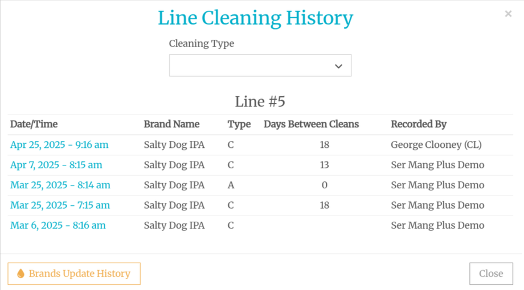Open the Cleaning Type dropdown
Image resolution: width=524 pixels, height=290 pixels.
coord(260,65)
